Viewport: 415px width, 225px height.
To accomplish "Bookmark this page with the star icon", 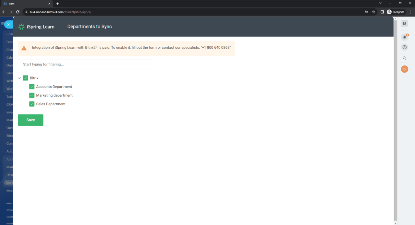I will click(x=373, y=12).
